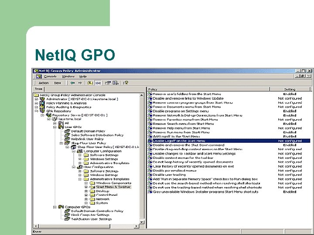Open the Window menu
Screen dimensions: 314x235
point(68,76)
